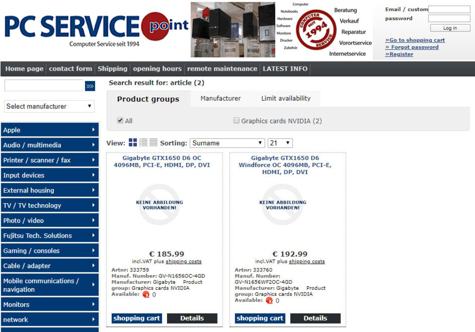The image size is (475, 332).
Task: Open Details for GTX1650 D6 OC
Action: 192,318
